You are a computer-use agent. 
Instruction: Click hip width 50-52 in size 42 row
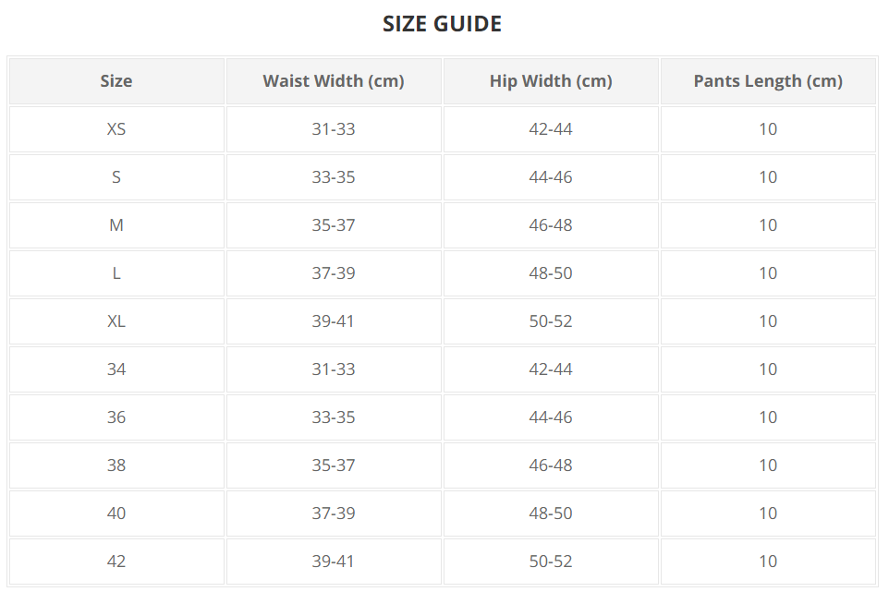[551, 562]
